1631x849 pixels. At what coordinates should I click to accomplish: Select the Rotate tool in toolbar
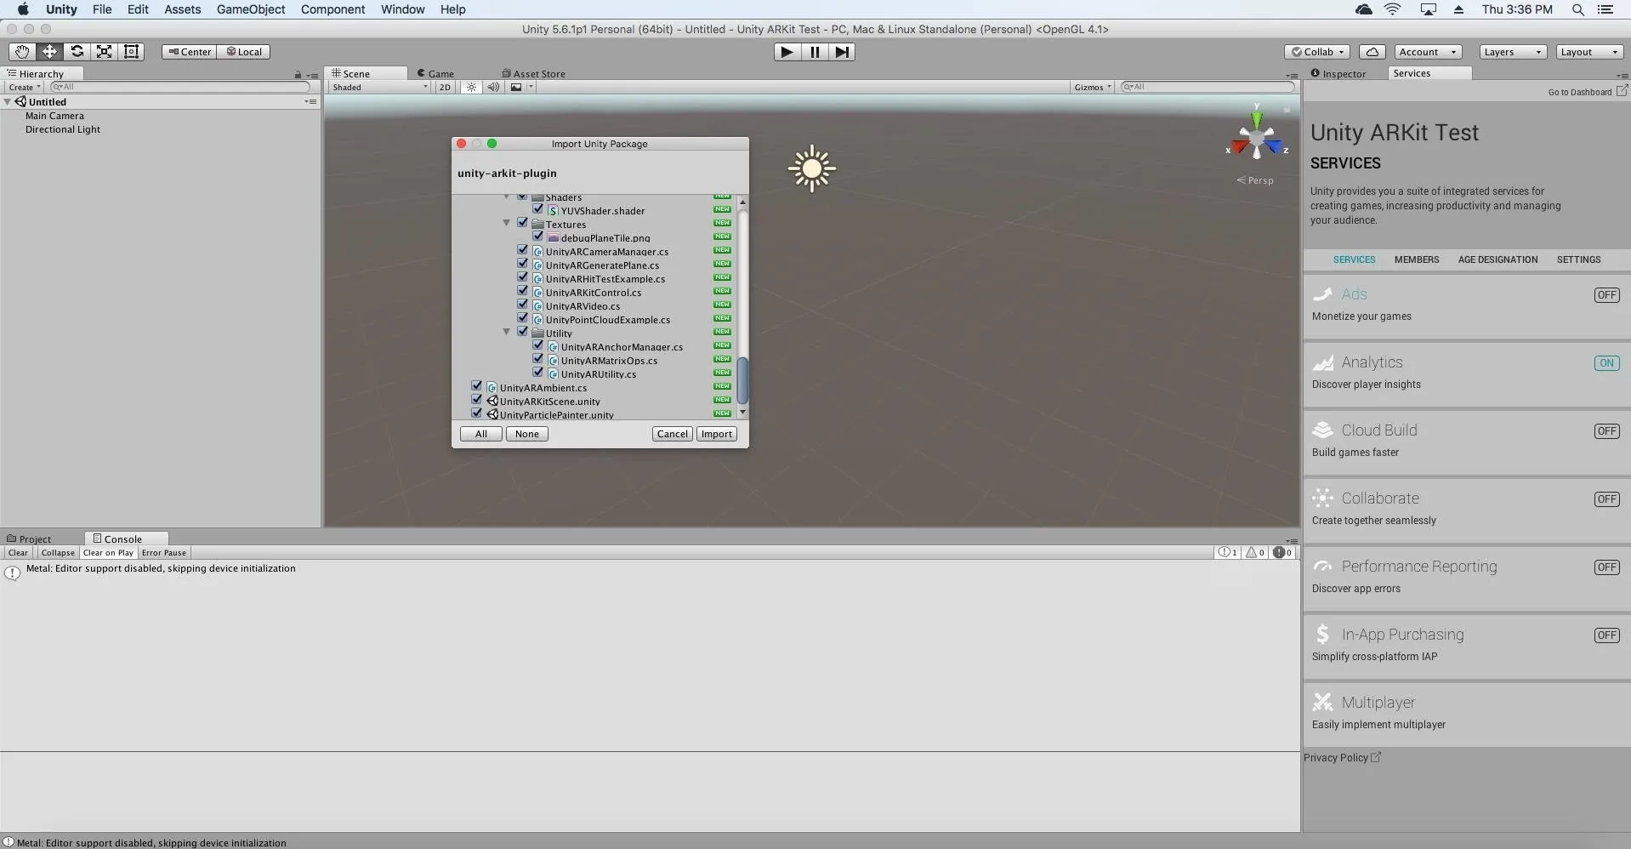coord(77,52)
